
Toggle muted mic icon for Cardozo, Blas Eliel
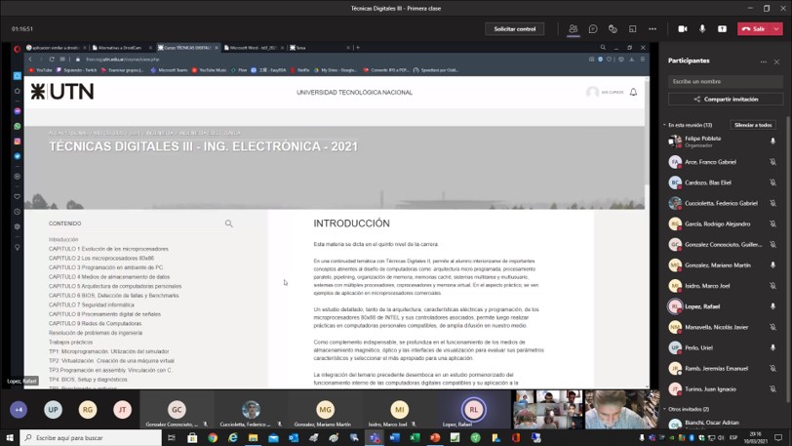tap(772, 182)
